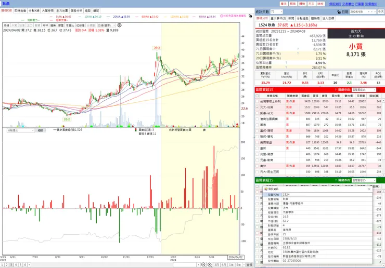385x268 pixels.
Task: Untick the checked box in row with 買賣超 1522
Action: [x=257, y=107]
